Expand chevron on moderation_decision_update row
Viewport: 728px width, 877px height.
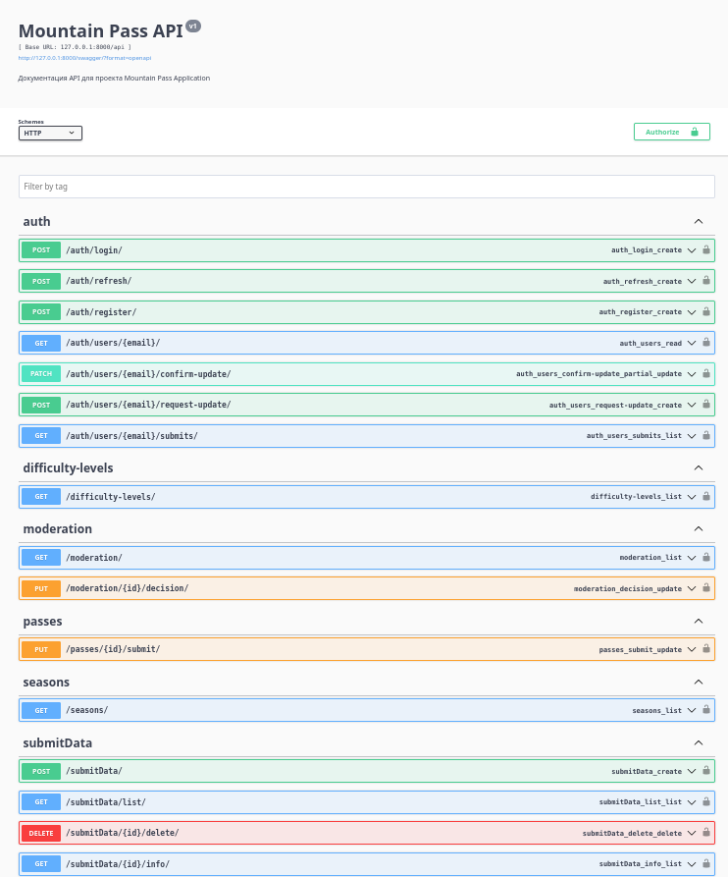pyautogui.click(x=692, y=588)
